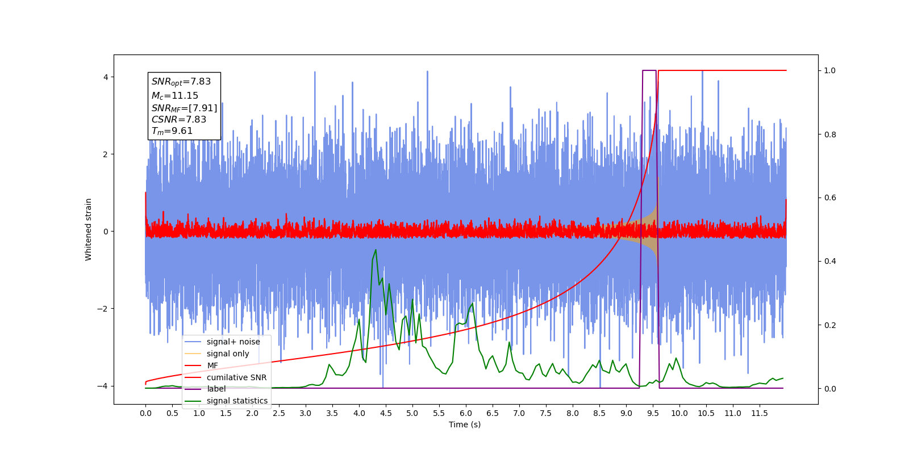Click the SNRMF=[7.91] annotation text
This screenshot has width=909, height=454.
(x=184, y=108)
